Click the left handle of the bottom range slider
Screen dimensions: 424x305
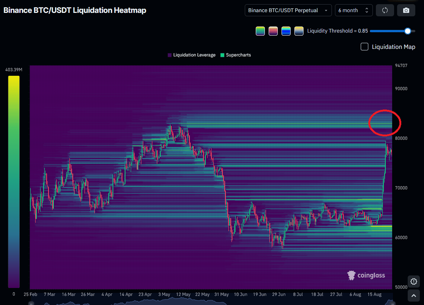click(31, 303)
